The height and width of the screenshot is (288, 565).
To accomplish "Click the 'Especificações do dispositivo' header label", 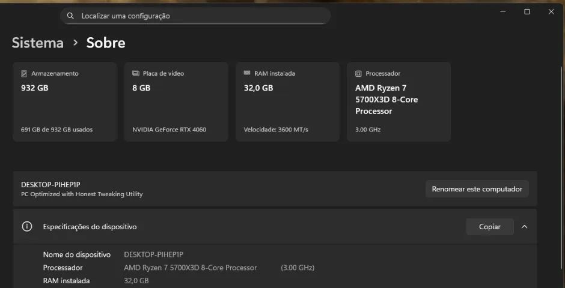I will 90,227.
